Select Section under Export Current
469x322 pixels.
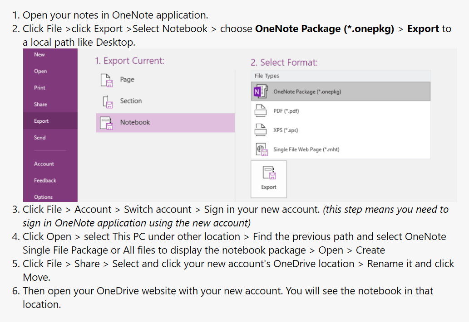(165, 101)
